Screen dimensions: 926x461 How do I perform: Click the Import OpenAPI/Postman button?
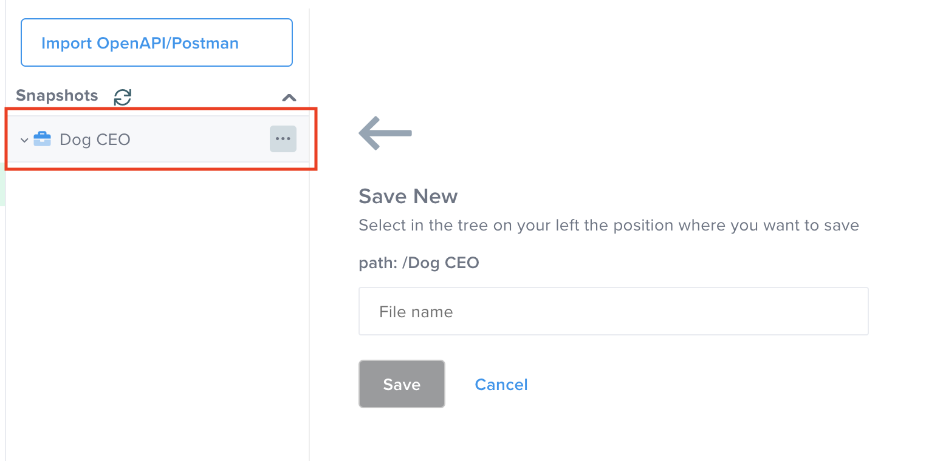point(156,42)
